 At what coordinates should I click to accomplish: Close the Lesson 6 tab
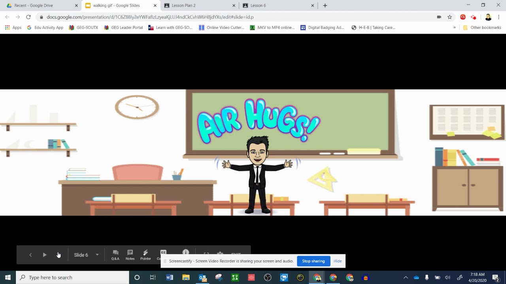313,6
